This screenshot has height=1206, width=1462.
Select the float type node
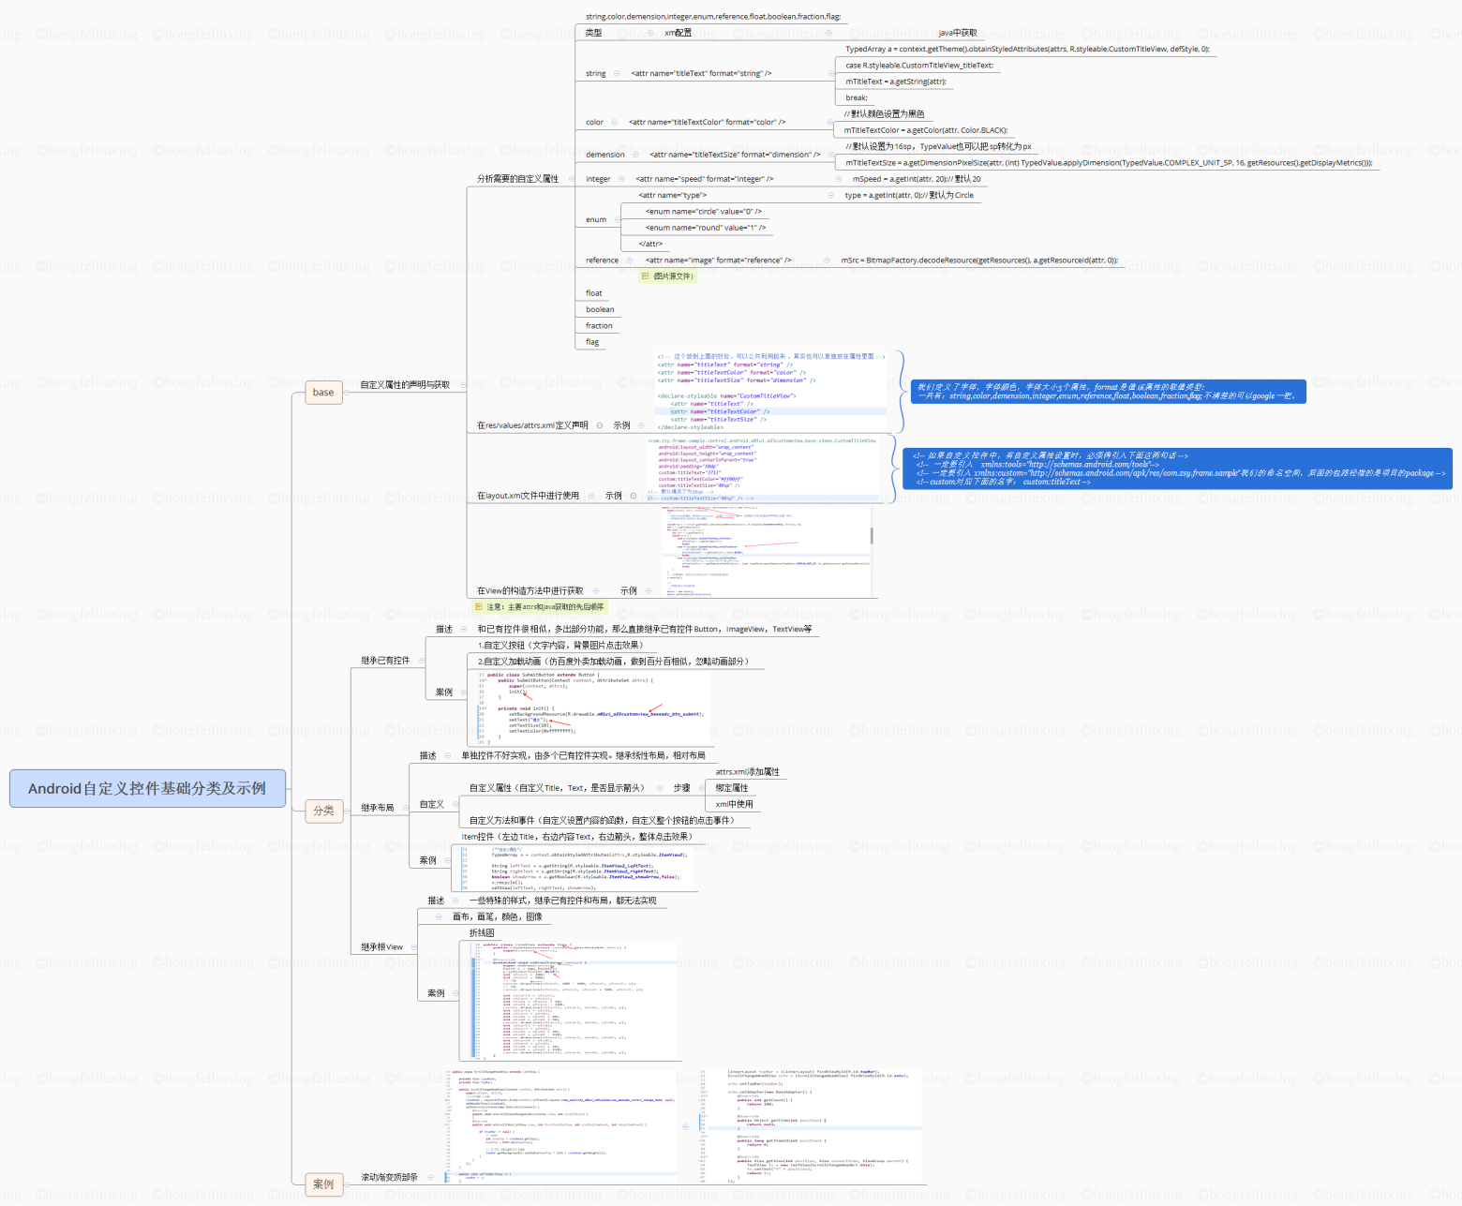(594, 293)
